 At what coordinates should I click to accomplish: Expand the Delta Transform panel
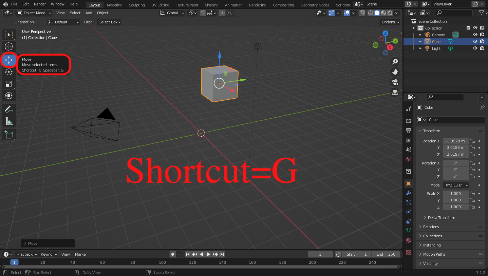pyautogui.click(x=442, y=218)
